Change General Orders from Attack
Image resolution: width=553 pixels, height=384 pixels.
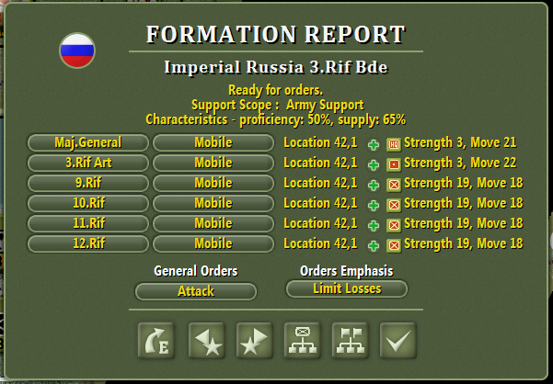click(x=196, y=291)
